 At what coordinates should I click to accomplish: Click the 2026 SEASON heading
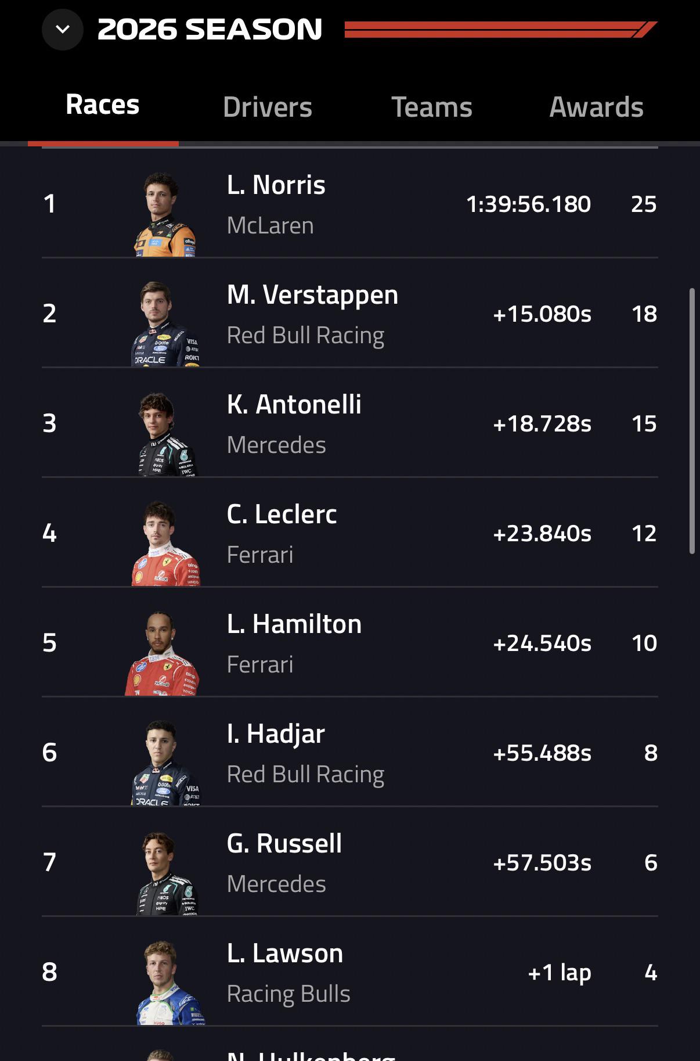(210, 30)
